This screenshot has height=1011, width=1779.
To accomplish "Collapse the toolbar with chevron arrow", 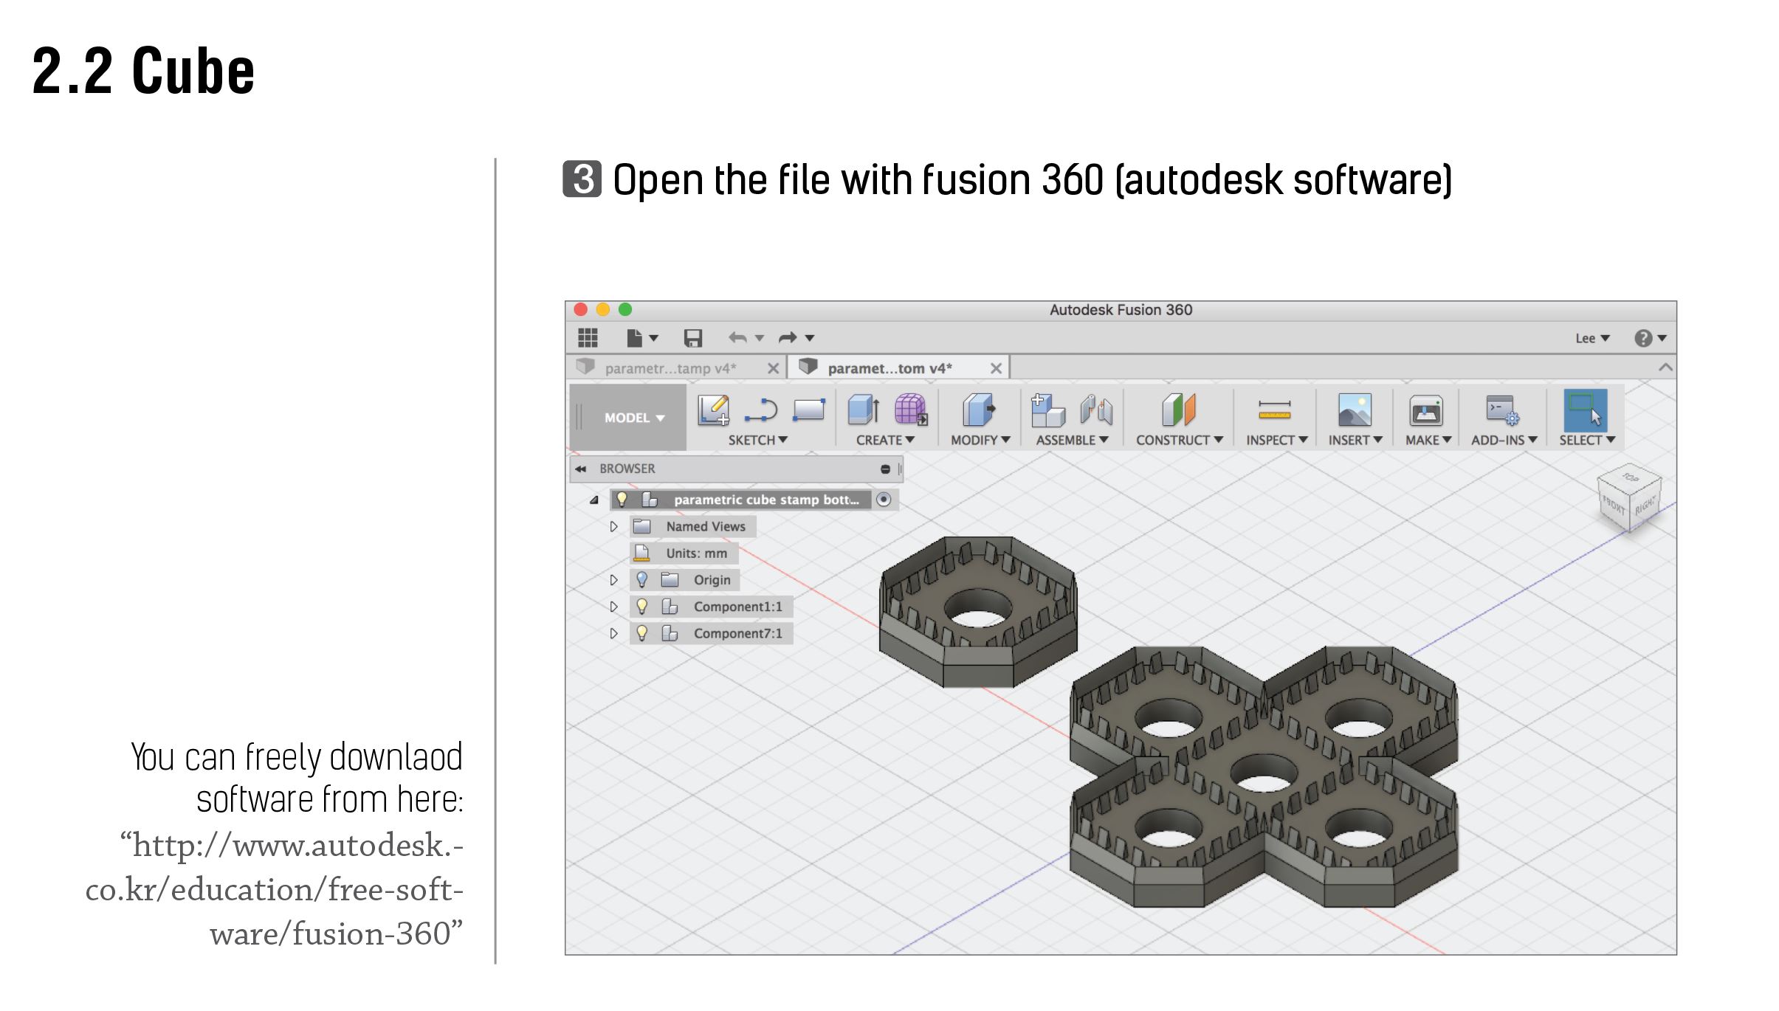I will [1665, 367].
